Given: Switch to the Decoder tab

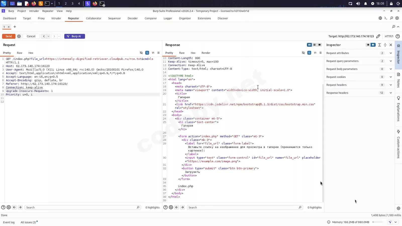Looking at the screenshot, I should pyautogui.click(x=133, y=18).
